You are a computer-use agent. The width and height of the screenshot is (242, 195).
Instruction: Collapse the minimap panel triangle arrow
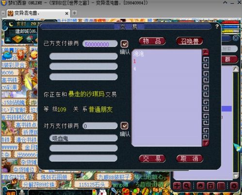coord(8,40)
